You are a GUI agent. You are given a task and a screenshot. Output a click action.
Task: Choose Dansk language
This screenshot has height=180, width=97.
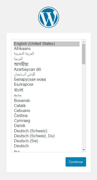46,125
